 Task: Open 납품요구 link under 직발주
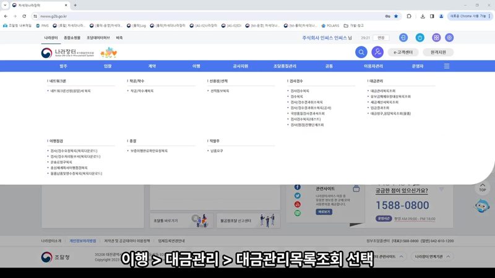point(217,151)
